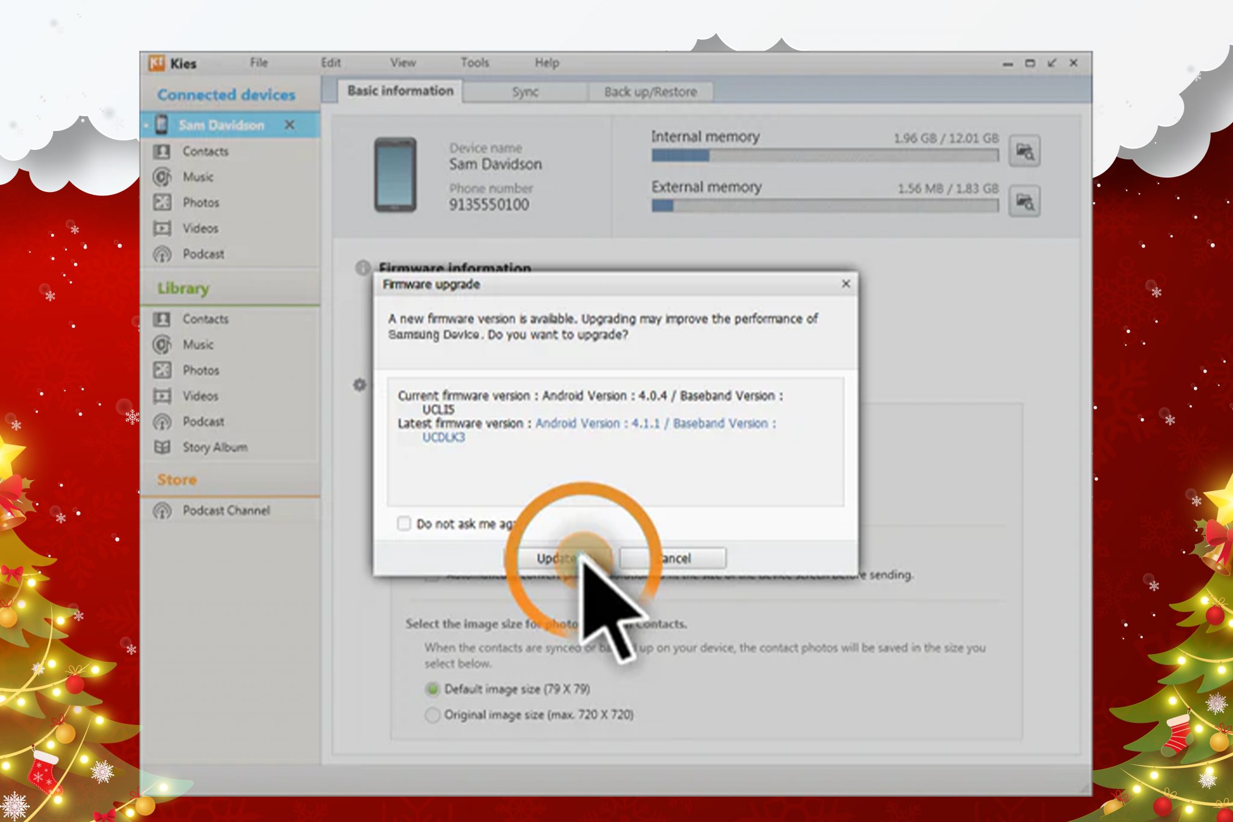Select Podcast under Connected devices
This screenshot has width=1233, height=822.
click(x=202, y=254)
